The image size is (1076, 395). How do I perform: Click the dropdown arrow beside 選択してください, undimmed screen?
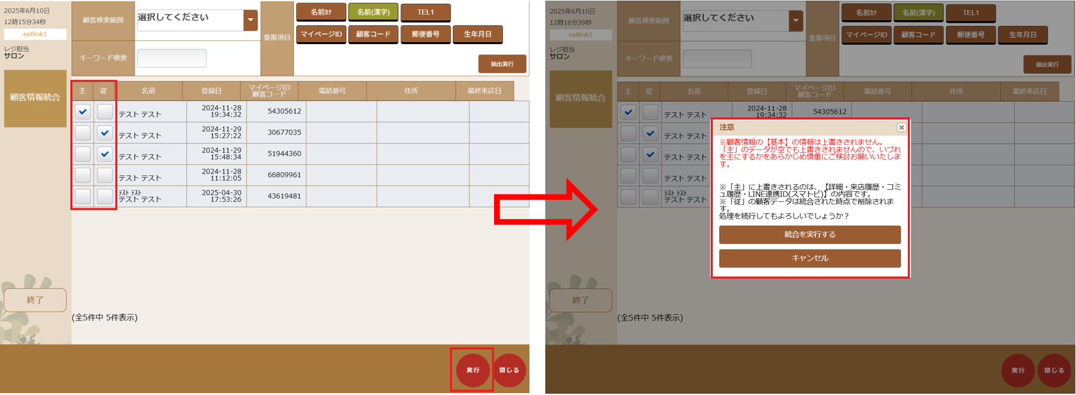pyautogui.click(x=251, y=20)
